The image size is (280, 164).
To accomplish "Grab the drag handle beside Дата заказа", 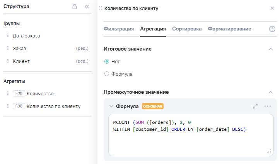I will click(x=8, y=36).
